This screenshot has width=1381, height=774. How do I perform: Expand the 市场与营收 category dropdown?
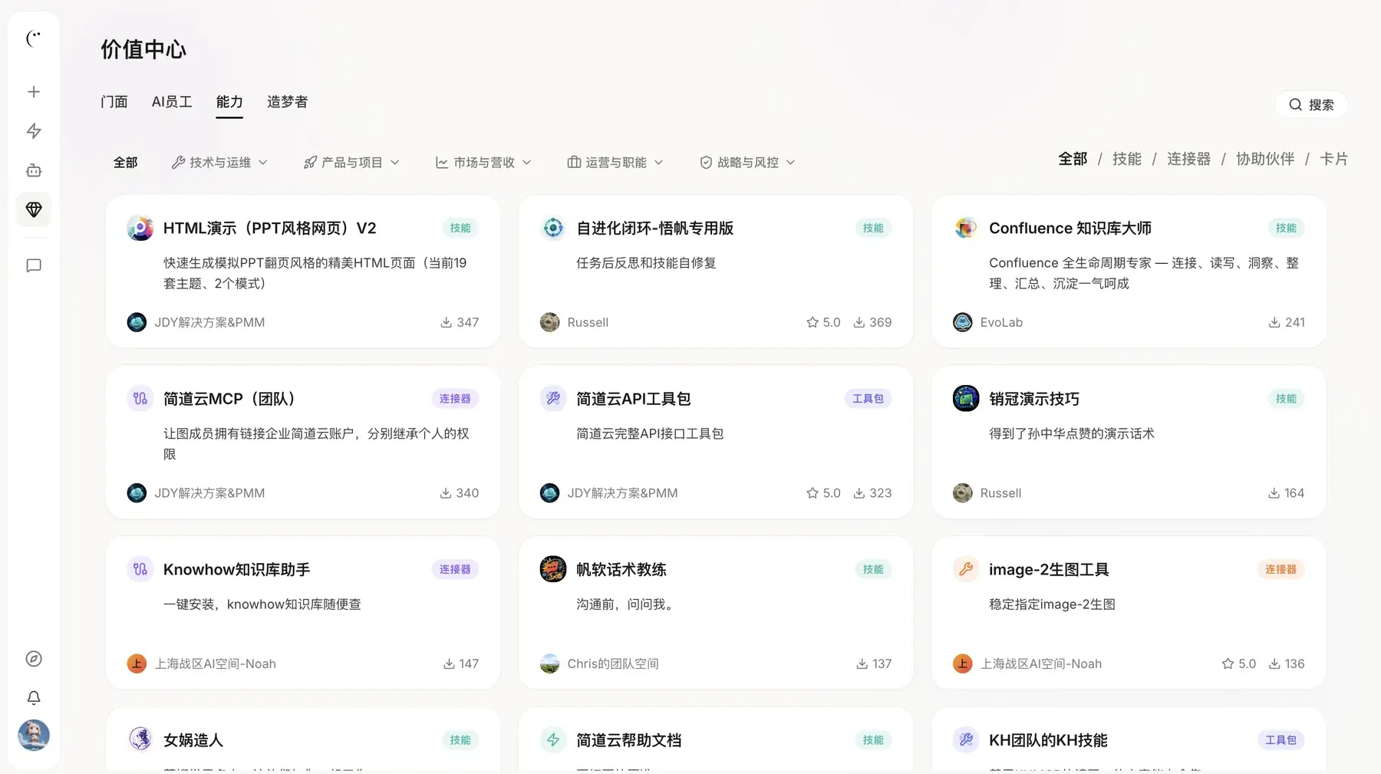(483, 163)
